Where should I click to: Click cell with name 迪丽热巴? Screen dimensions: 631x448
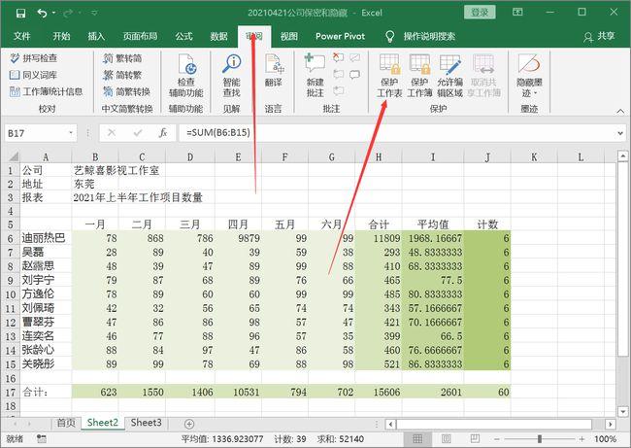point(45,238)
